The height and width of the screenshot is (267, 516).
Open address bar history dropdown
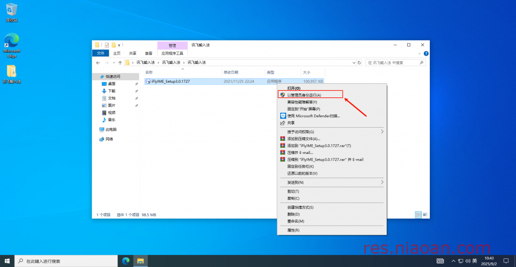pos(354,63)
